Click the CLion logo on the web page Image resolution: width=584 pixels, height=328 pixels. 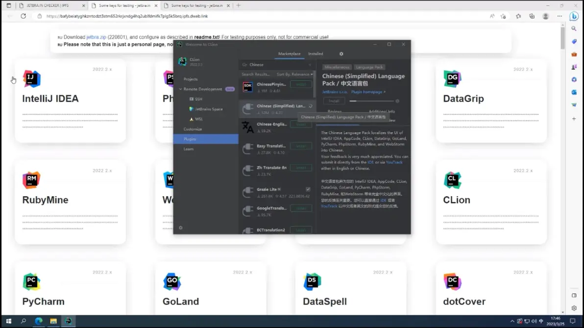click(x=453, y=180)
